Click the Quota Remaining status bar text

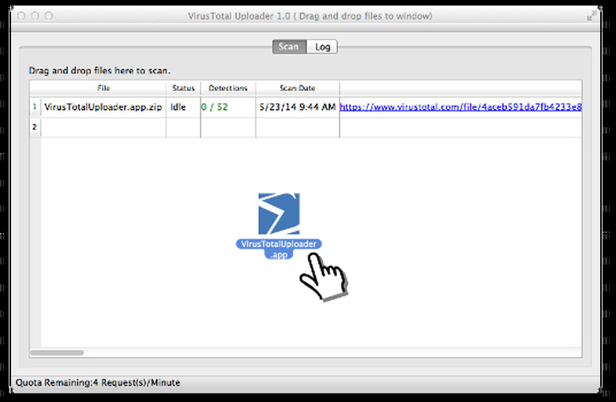[x=98, y=382]
